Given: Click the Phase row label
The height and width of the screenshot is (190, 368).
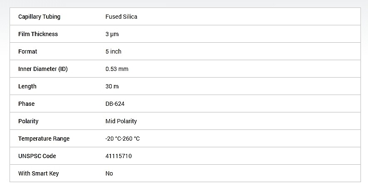Looking at the screenshot, I should pos(26,104).
